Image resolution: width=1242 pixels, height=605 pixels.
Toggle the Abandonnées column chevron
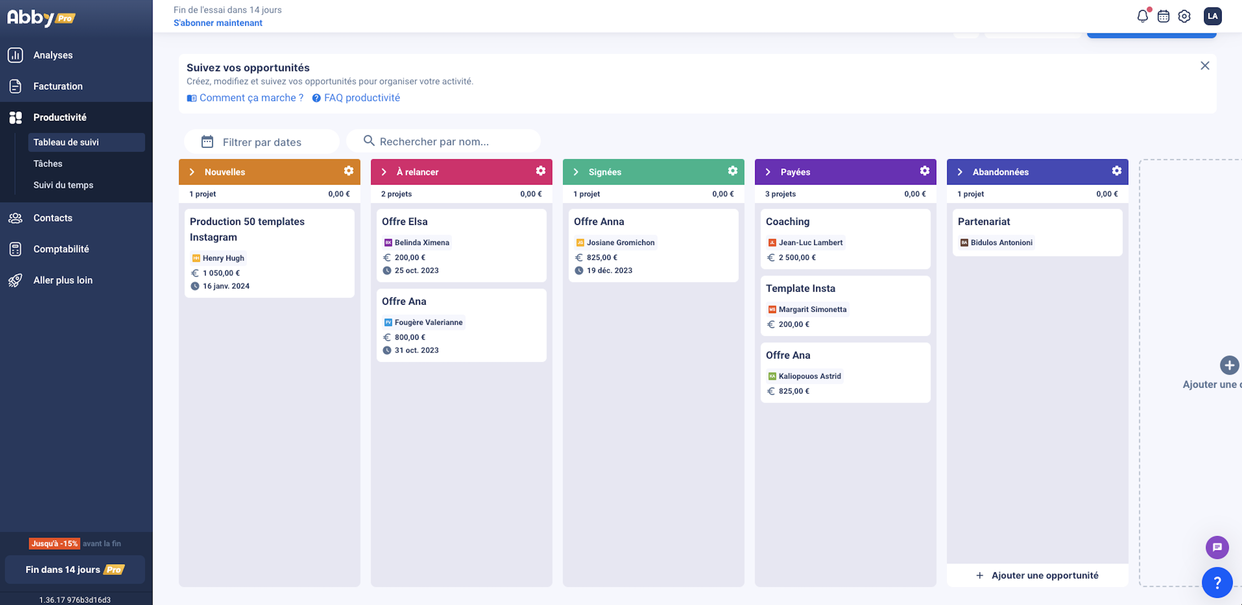(x=959, y=172)
